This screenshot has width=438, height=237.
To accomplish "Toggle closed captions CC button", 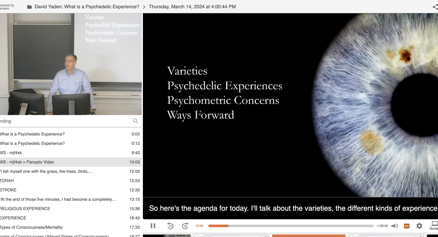I will coord(407,226).
